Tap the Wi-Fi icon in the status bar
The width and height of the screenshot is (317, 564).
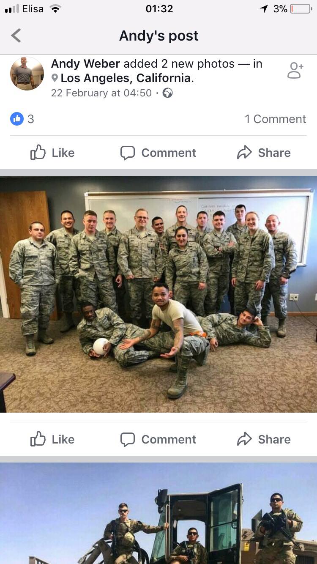tap(55, 9)
